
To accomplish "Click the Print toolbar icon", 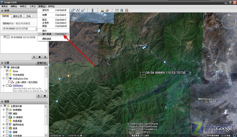I will (x=122, y=10).
